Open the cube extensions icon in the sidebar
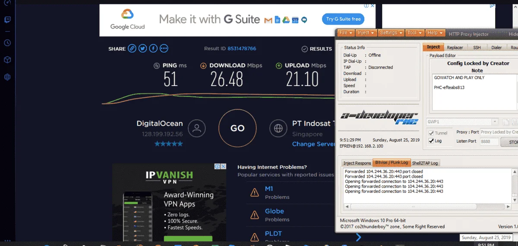 [7, 60]
